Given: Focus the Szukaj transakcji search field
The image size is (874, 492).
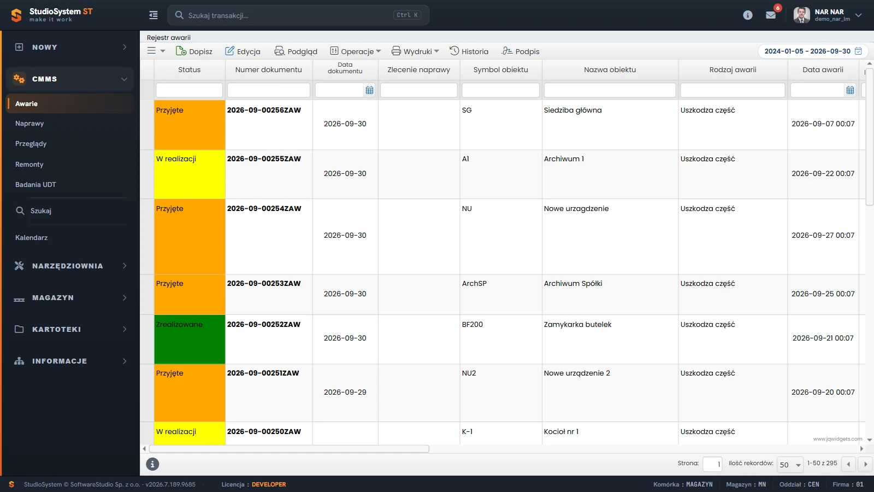Looking at the screenshot, I should coord(298,15).
